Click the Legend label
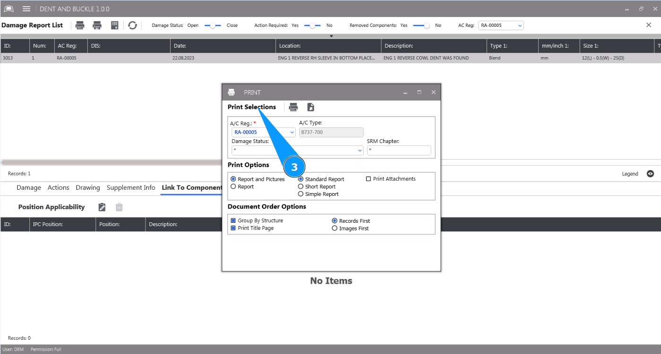Screen dimensions: 661x354 point(630,174)
